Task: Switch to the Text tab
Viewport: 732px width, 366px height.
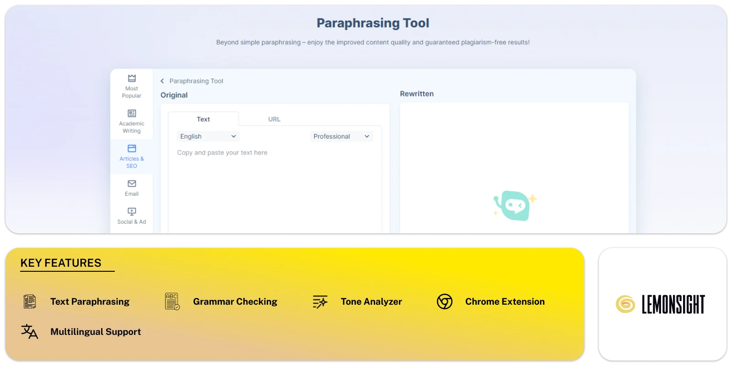Action: click(203, 119)
